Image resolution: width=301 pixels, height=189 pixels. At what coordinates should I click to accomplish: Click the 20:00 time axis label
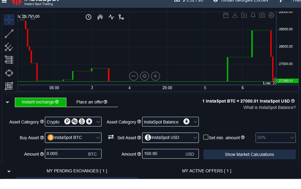[x=167, y=88]
